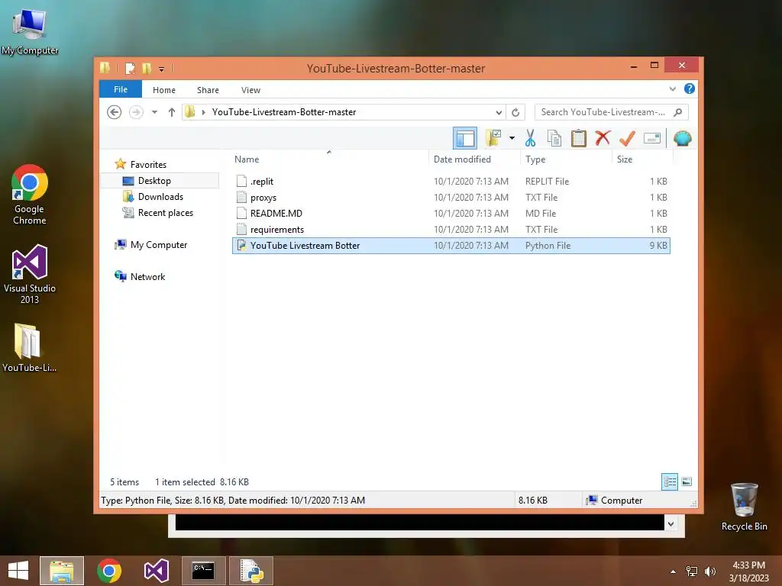782x586 pixels.
Task: Open Help via the blue question mark
Action: pos(690,89)
